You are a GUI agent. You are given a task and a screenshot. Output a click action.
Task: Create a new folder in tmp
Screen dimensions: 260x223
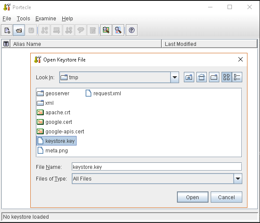pos(214,78)
